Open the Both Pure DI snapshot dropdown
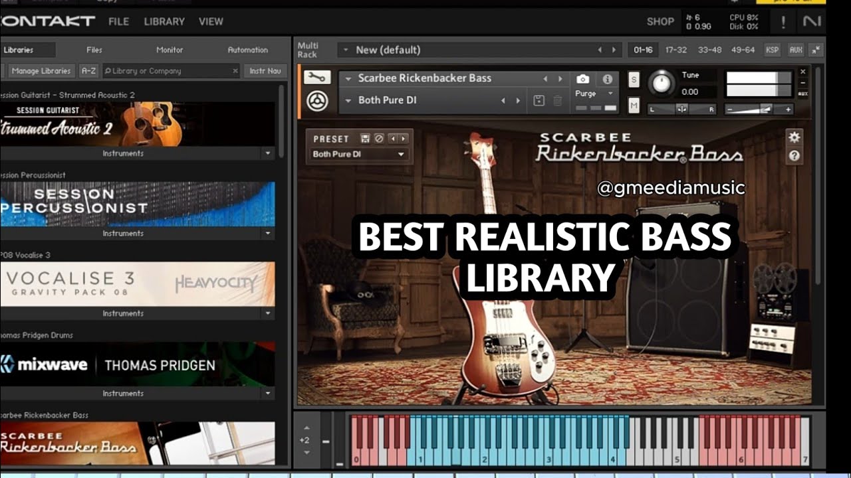This screenshot has height=478, width=851. point(348,100)
